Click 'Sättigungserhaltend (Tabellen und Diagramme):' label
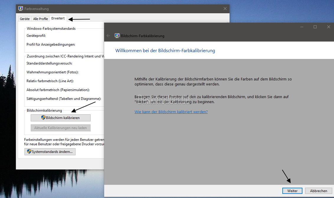 pos(64,99)
